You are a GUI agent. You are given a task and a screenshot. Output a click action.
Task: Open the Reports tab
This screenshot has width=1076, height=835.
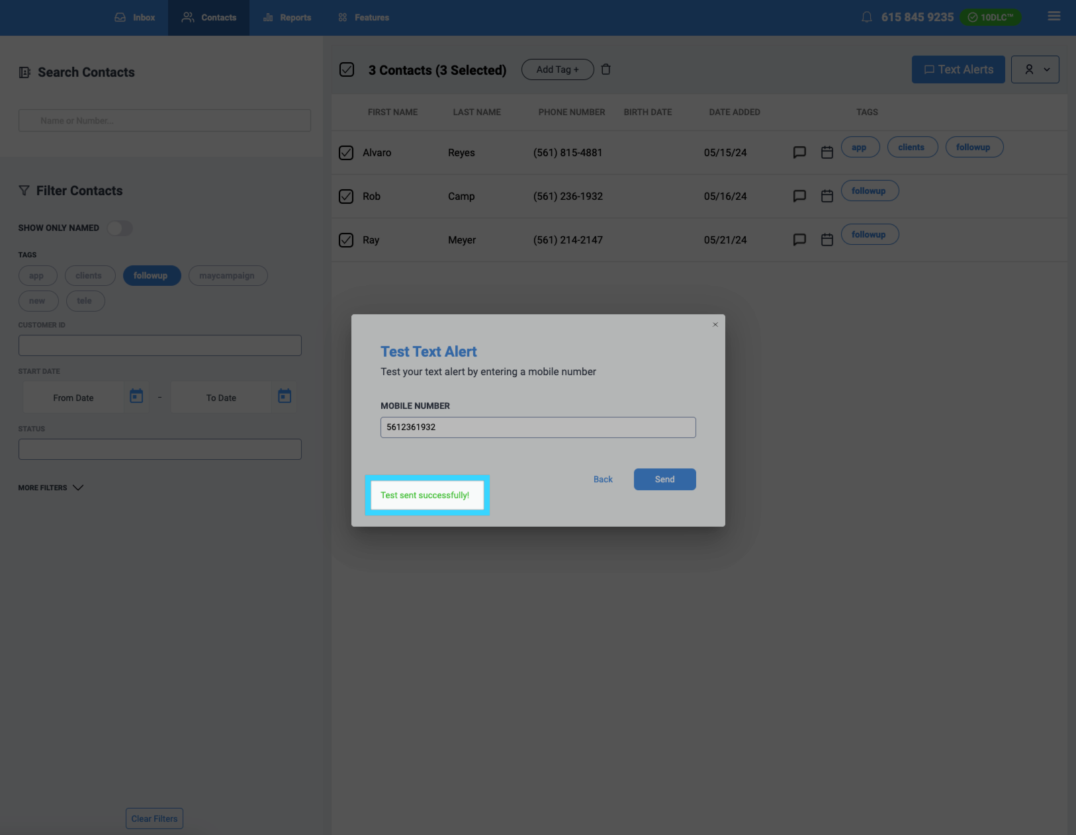[x=287, y=18]
